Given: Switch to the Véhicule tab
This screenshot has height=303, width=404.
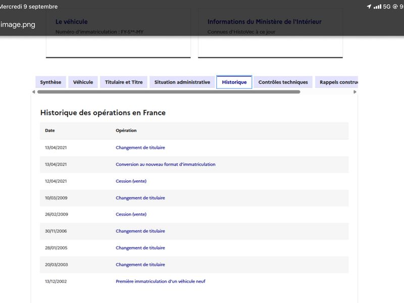Looking at the screenshot, I should [83, 82].
